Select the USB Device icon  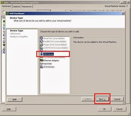[x=41, y=54]
